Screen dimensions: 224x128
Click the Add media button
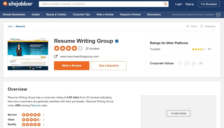(178, 113)
